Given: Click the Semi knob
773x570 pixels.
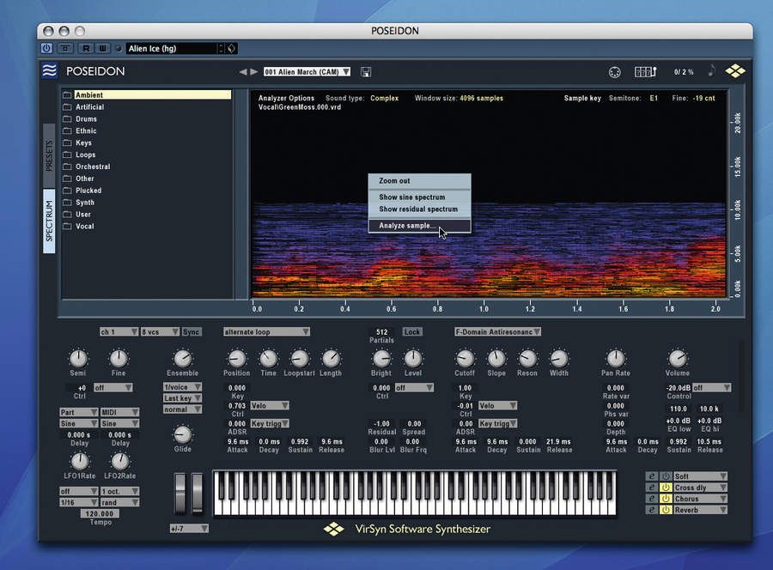Looking at the screenshot, I should click(x=78, y=358).
